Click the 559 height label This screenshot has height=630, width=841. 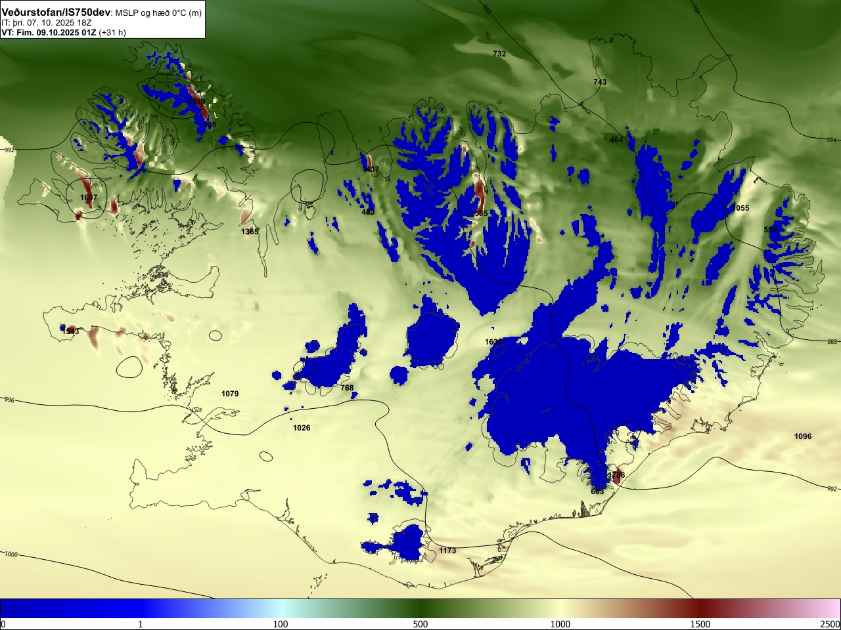pos(770,229)
